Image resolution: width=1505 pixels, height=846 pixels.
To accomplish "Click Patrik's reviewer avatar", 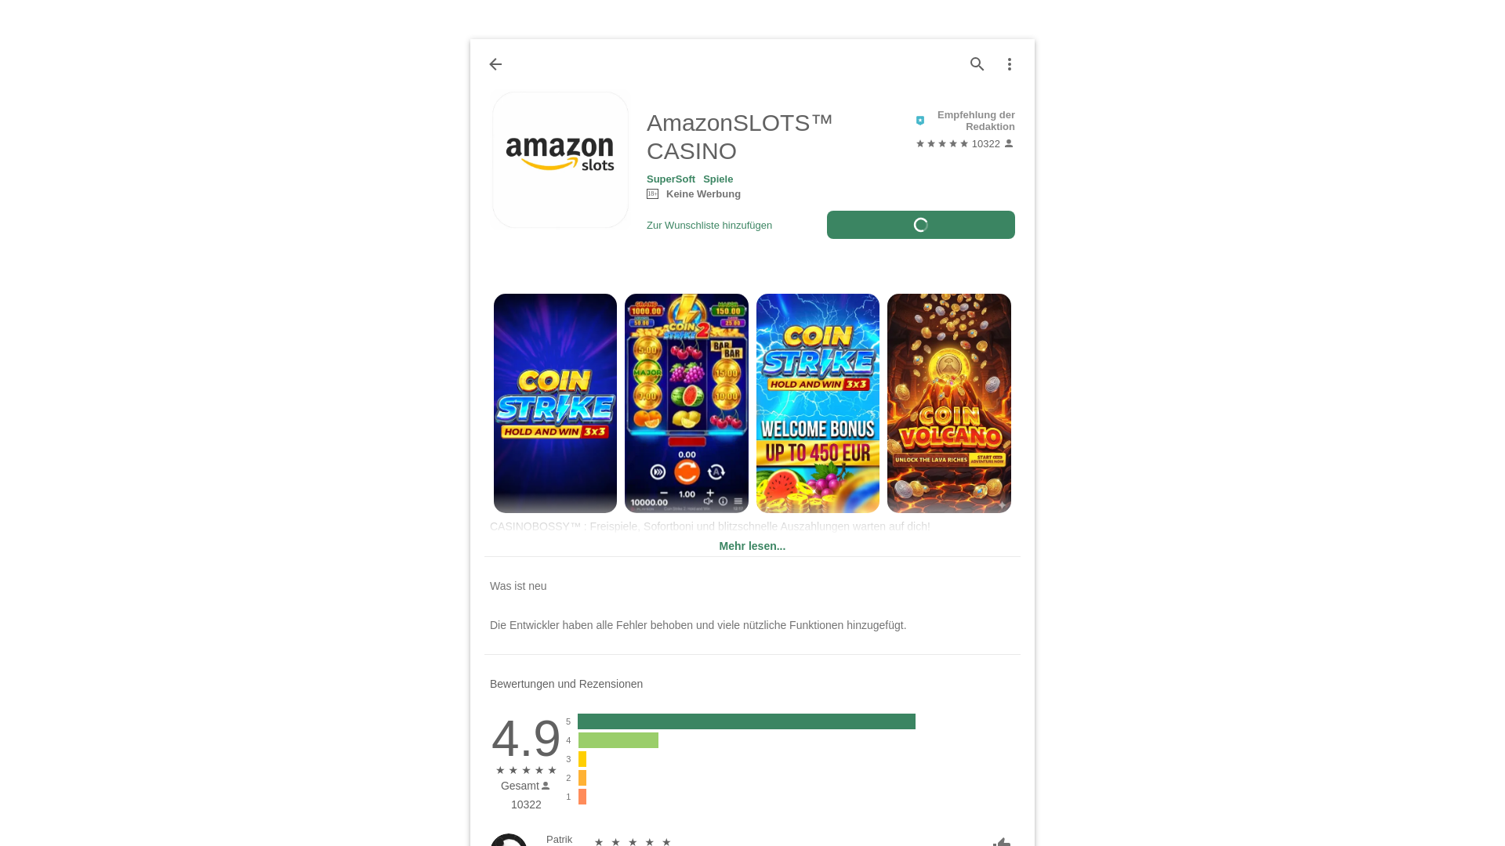I will [509, 840].
